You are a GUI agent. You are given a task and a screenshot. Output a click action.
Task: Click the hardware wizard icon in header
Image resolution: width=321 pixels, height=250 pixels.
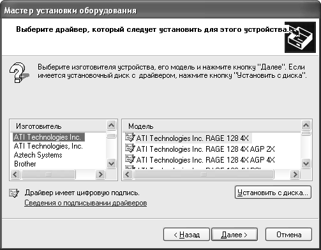click(x=300, y=37)
